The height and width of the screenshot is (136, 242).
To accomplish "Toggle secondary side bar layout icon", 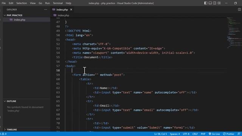I will click(x=214, y=3).
